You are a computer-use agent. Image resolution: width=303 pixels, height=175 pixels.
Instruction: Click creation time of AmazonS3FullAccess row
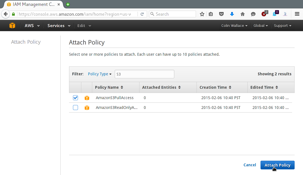tap(221, 98)
